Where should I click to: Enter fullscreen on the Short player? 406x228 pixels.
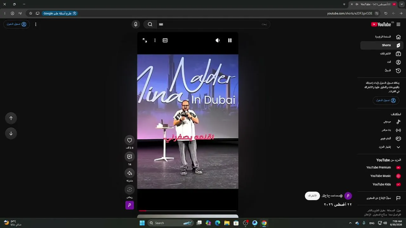(x=145, y=41)
